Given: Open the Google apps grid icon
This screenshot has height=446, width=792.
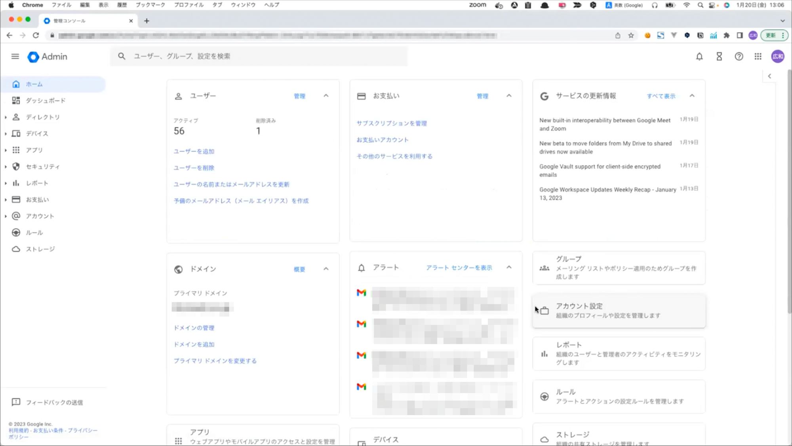Looking at the screenshot, I should click(x=758, y=57).
